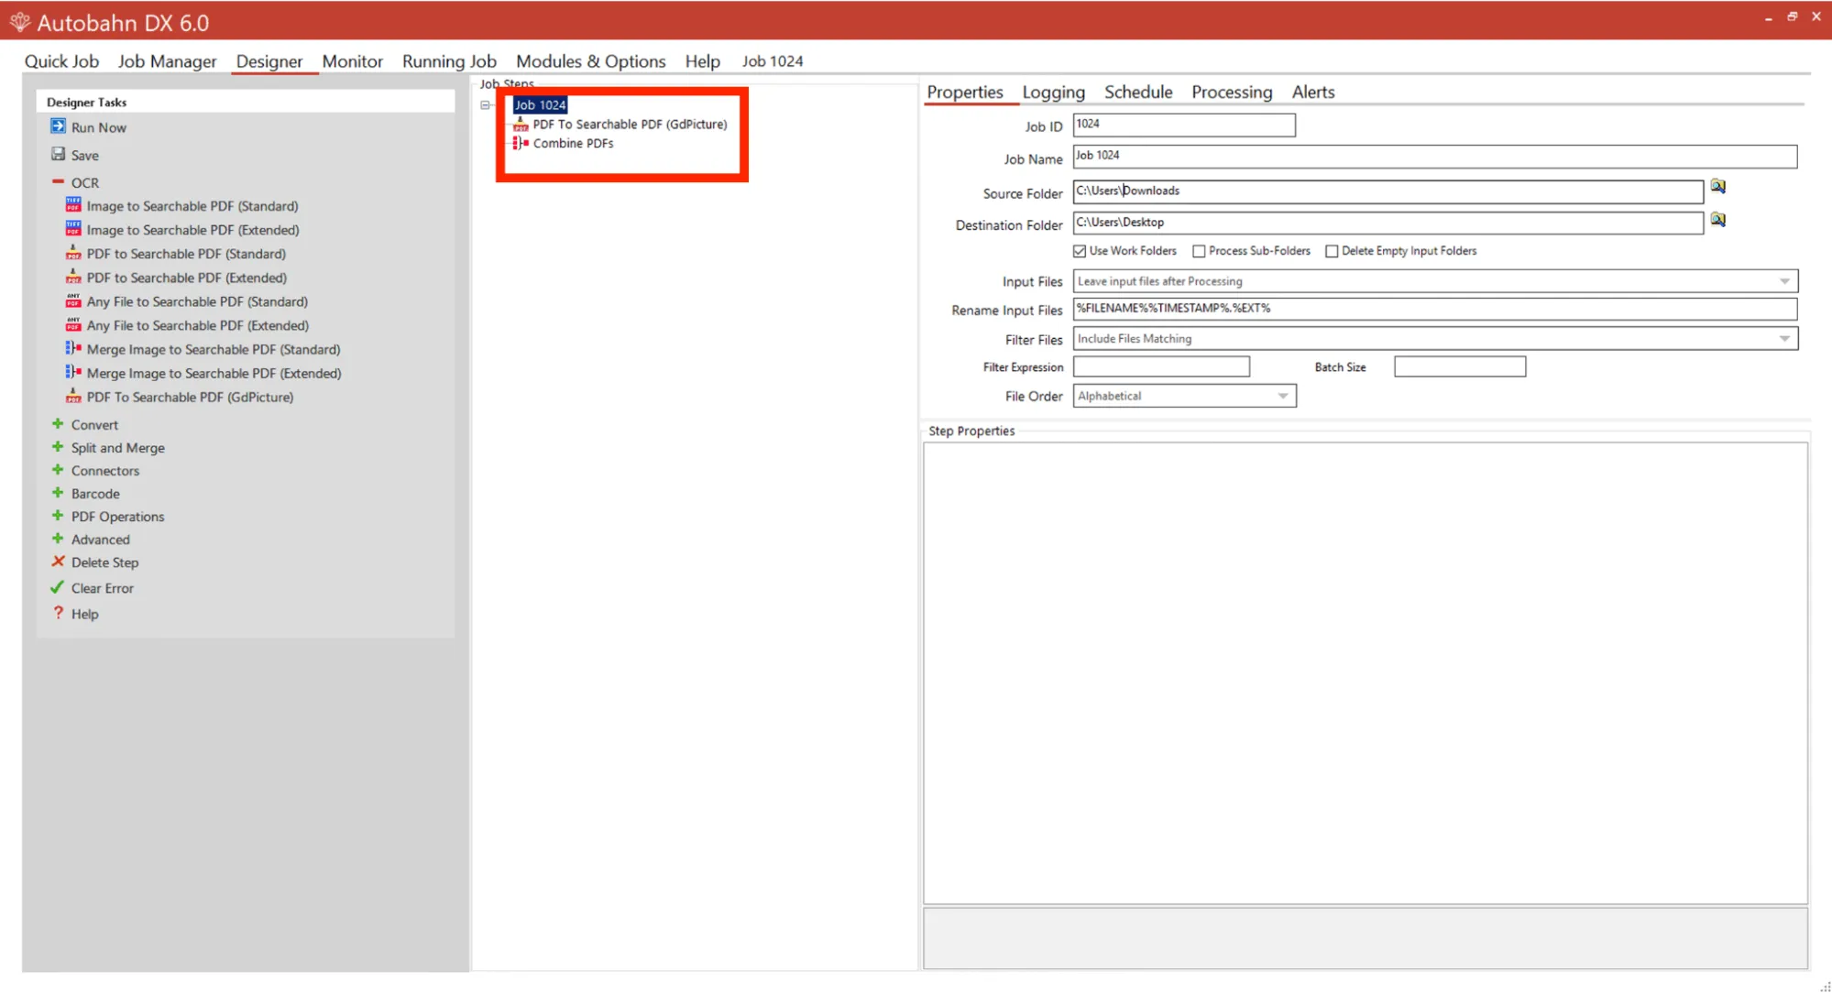1832x993 pixels.
Task: Uncheck Use Work Folders checkbox
Action: pos(1080,251)
